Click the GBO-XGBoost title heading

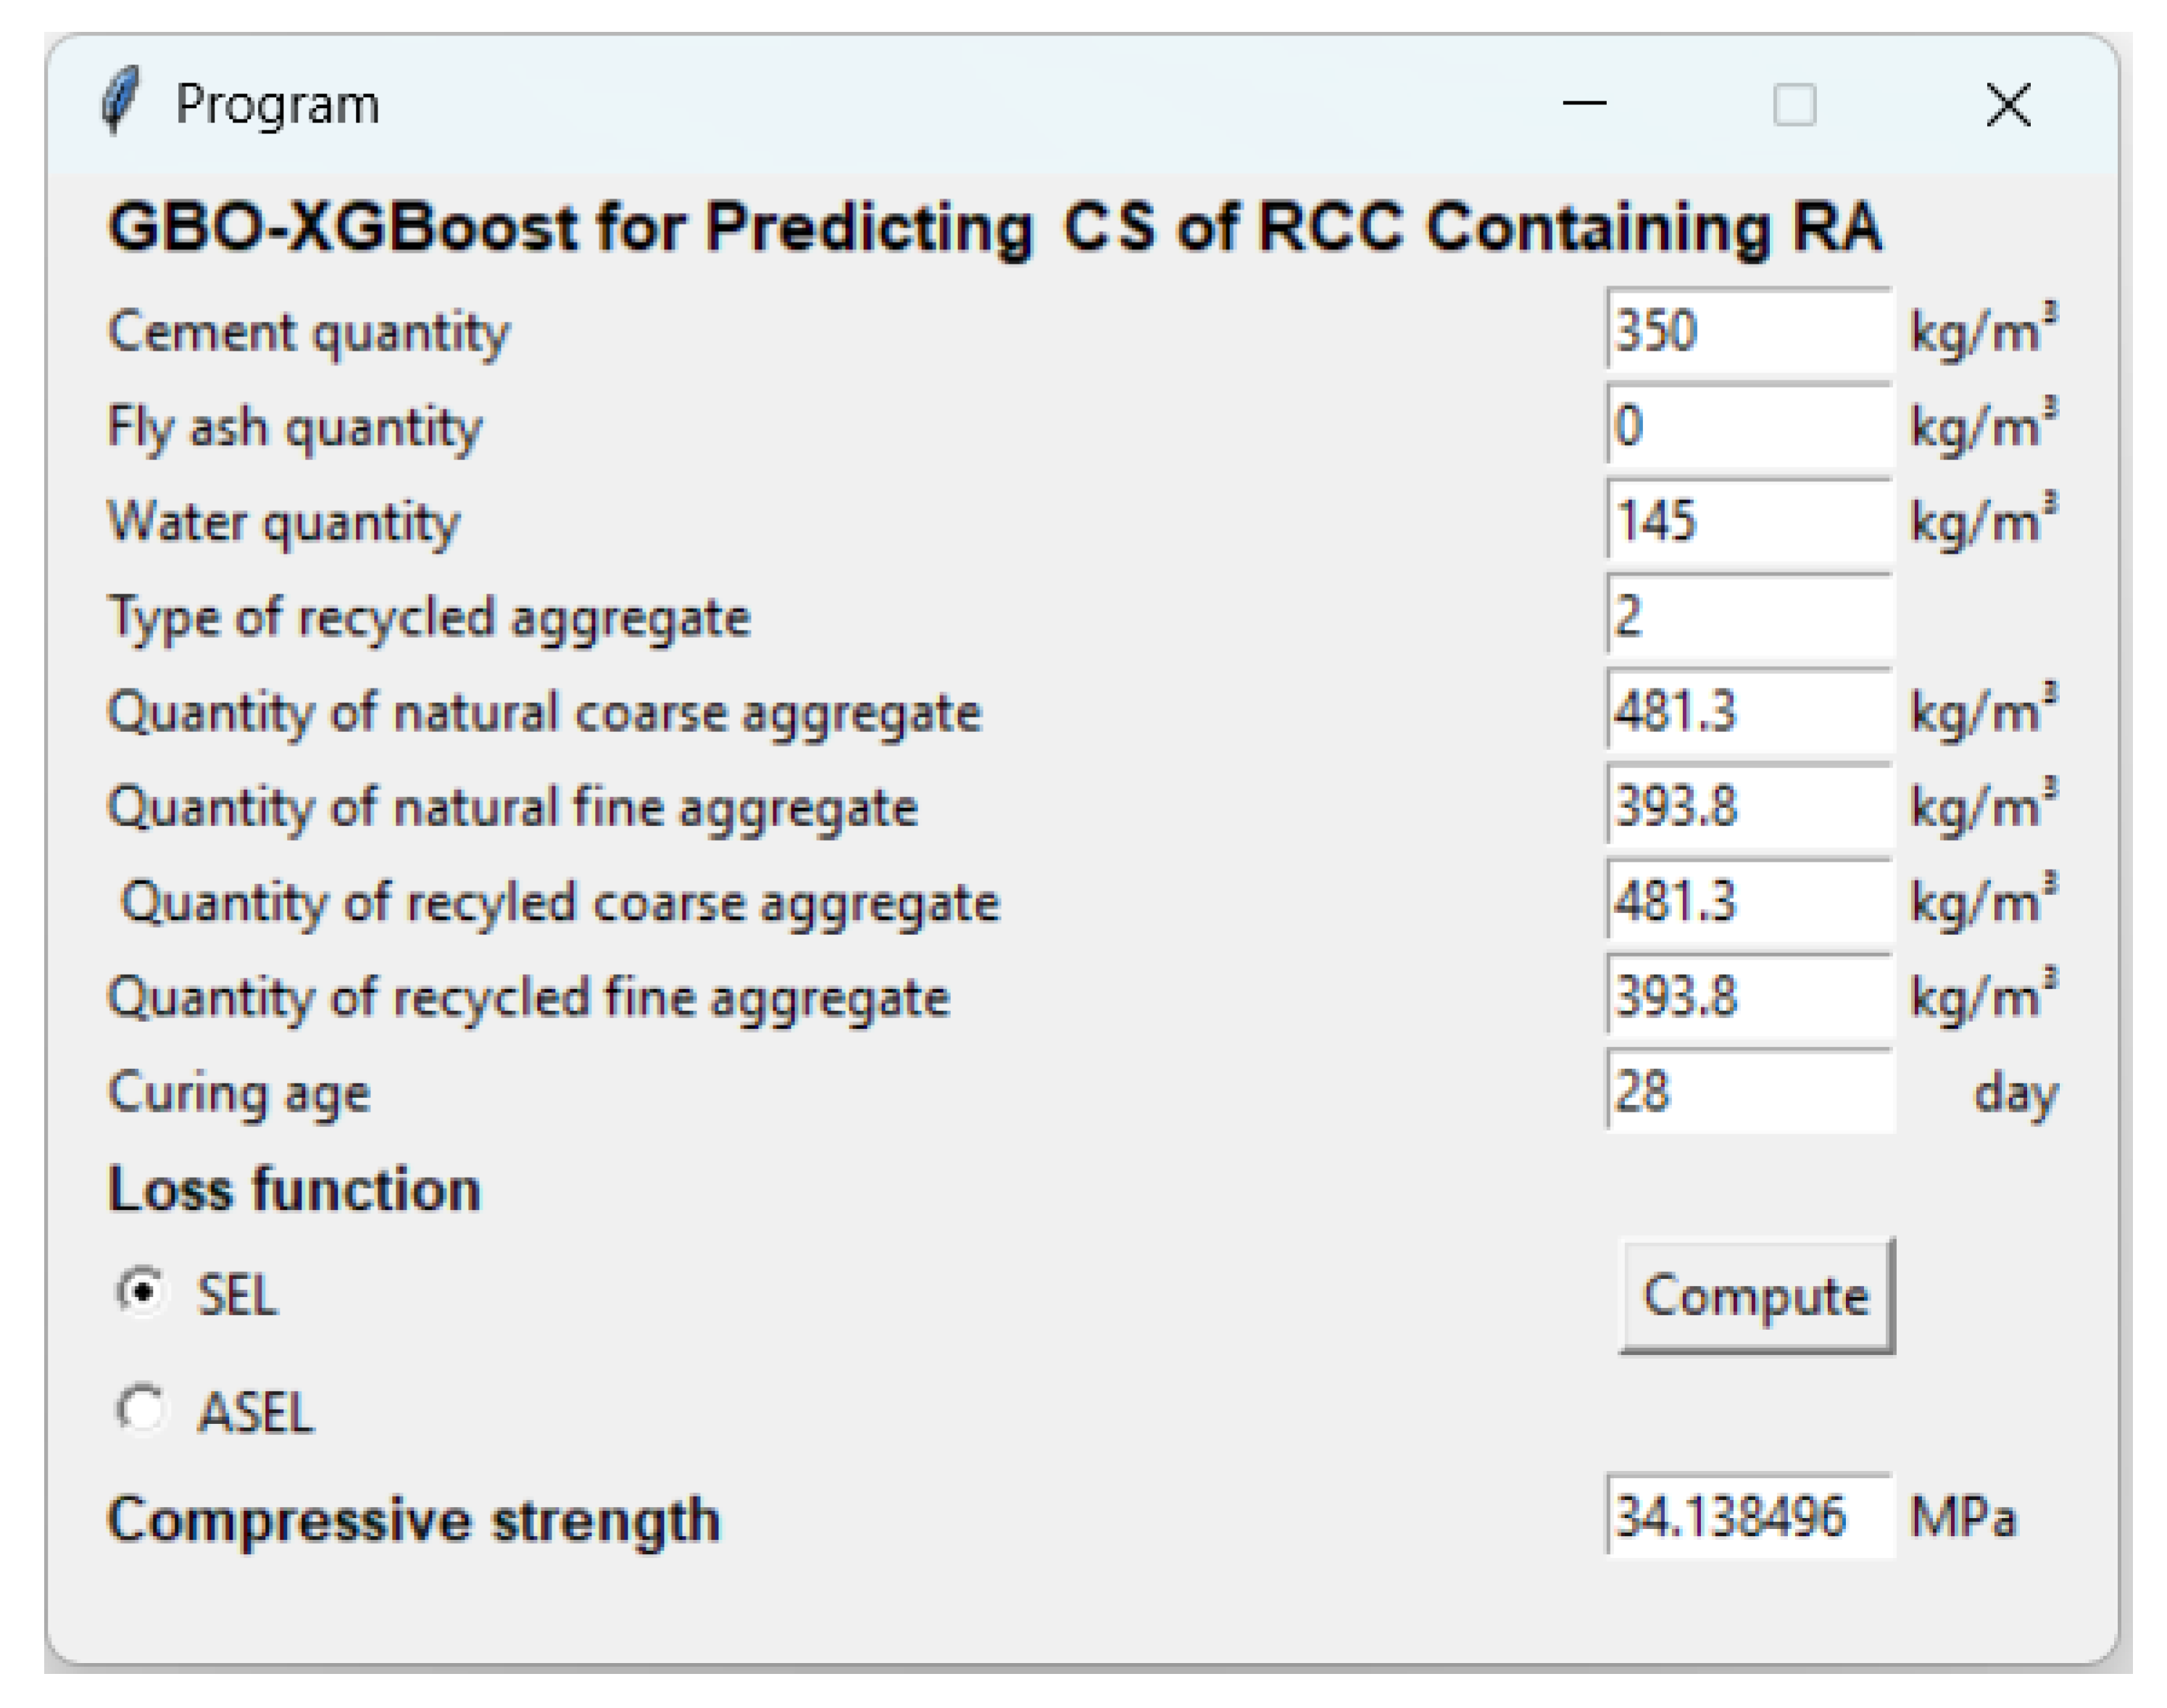[x=995, y=227]
